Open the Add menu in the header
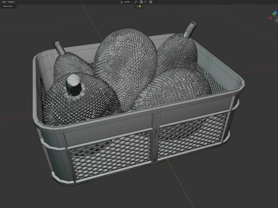The width and height of the screenshot is (278, 208). (x=4, y=2)
